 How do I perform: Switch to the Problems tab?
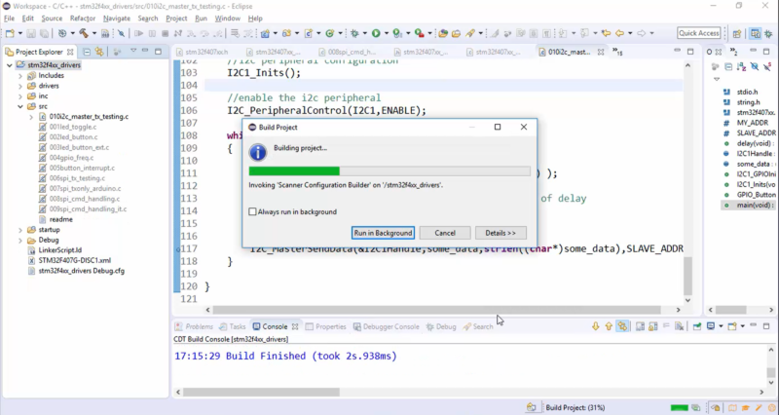coord(194,326)
